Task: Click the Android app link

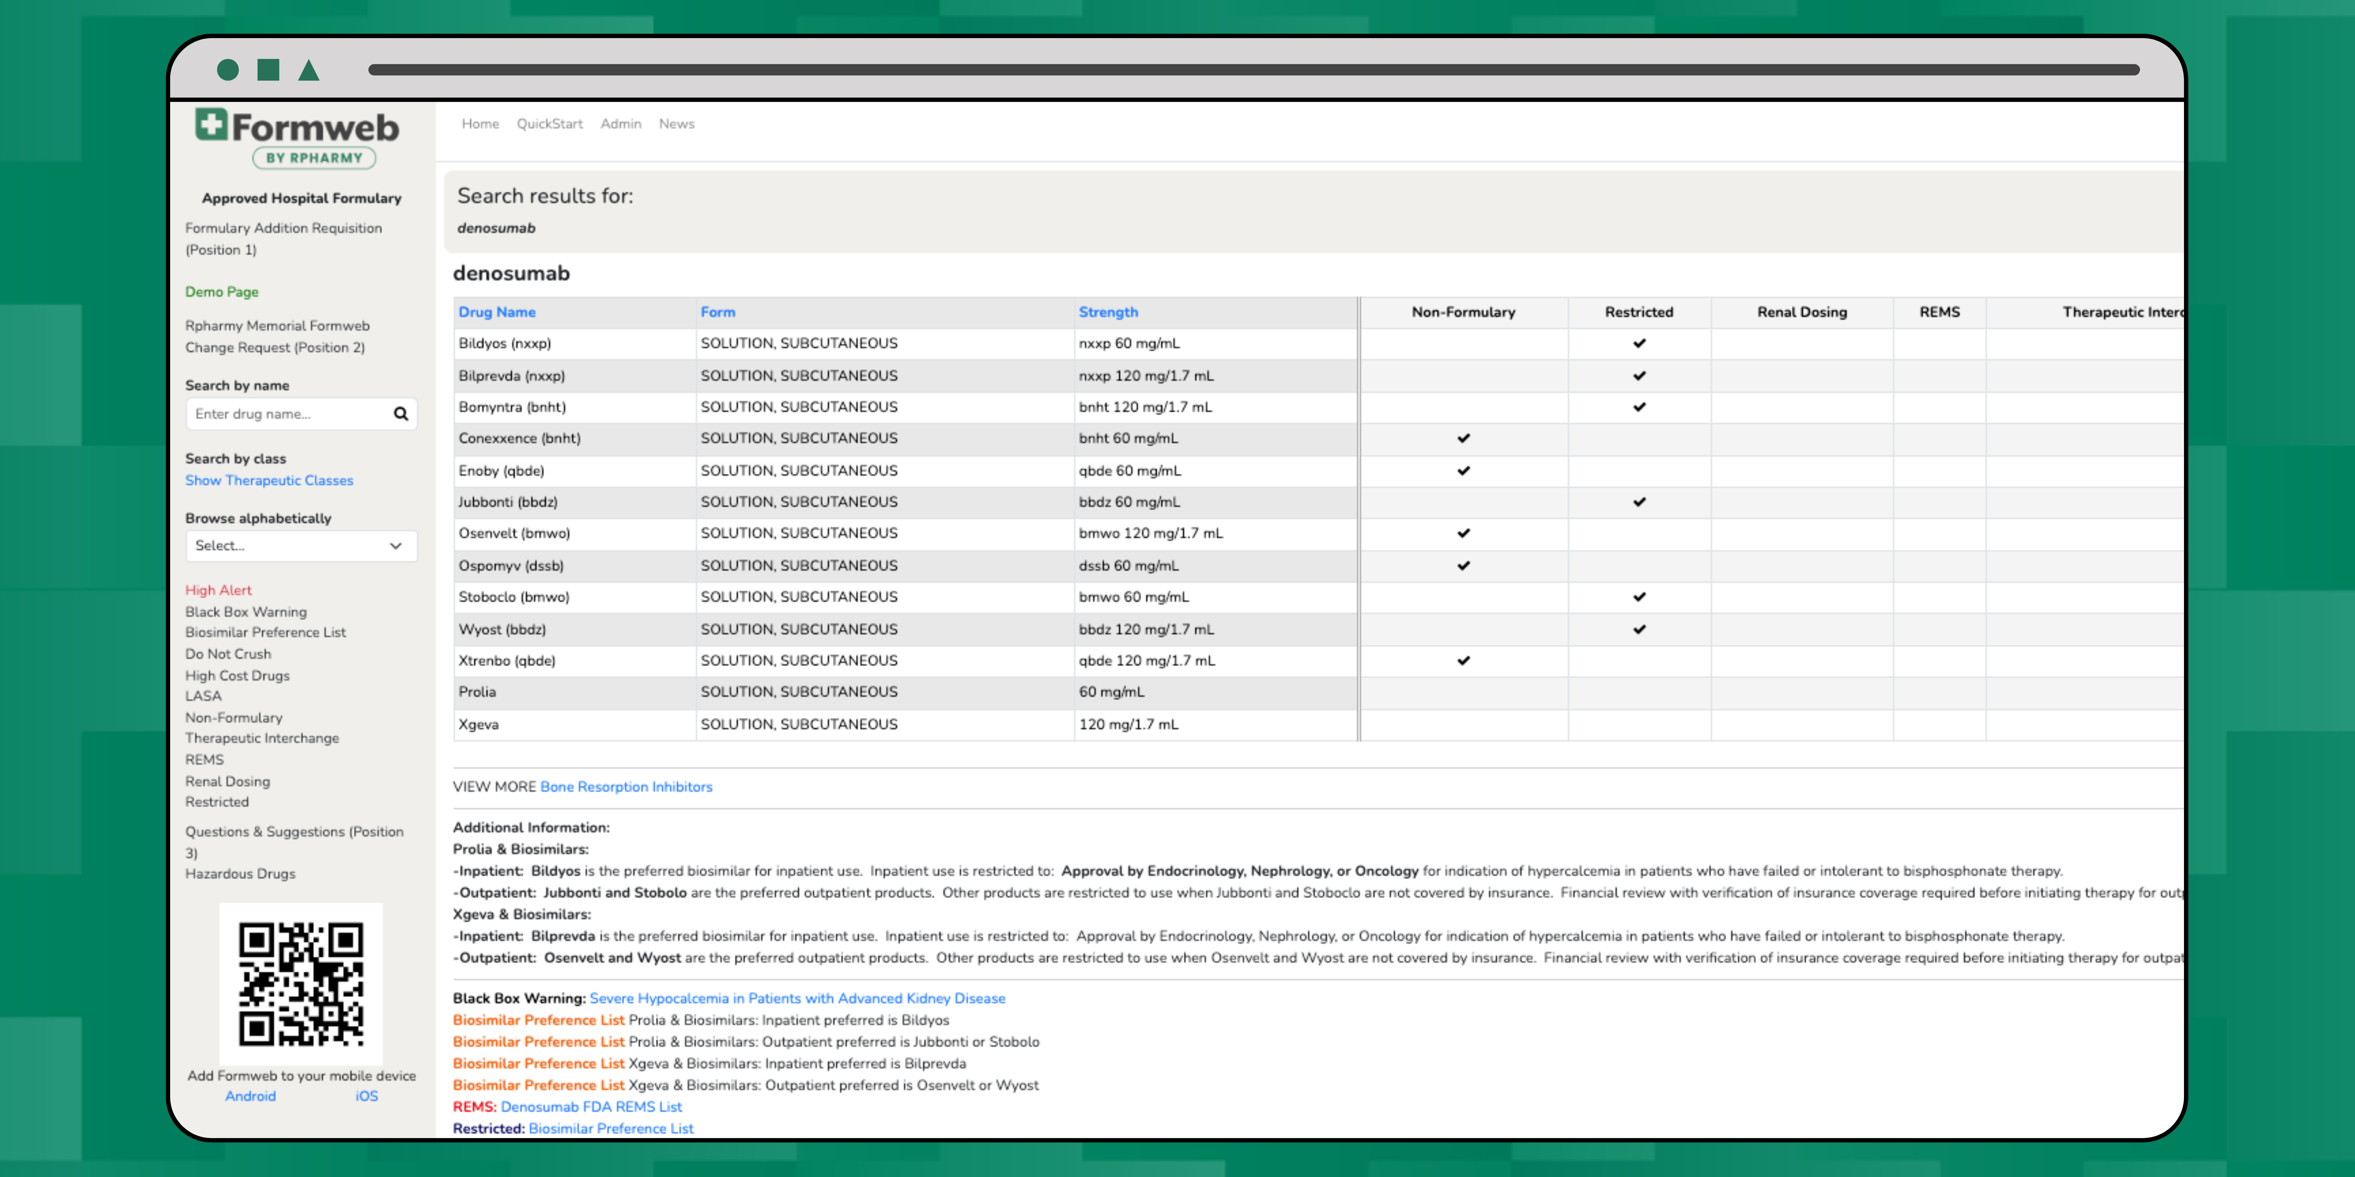Action: point(250,1097)
